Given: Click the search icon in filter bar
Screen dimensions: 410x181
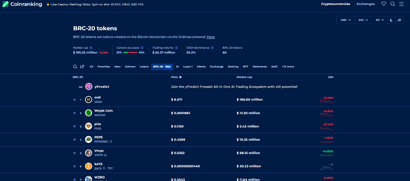Looking at the screenshot, I should (x=75, y=67).
